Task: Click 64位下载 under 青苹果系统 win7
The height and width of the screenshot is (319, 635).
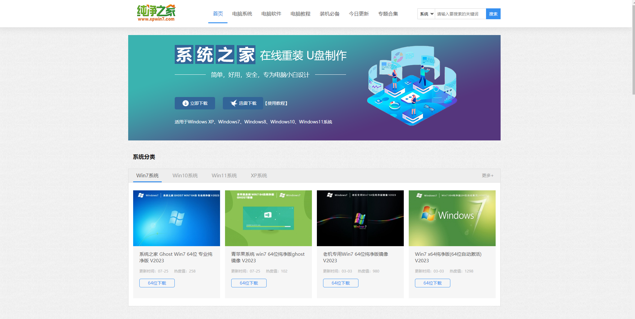Action: point(249,283)
